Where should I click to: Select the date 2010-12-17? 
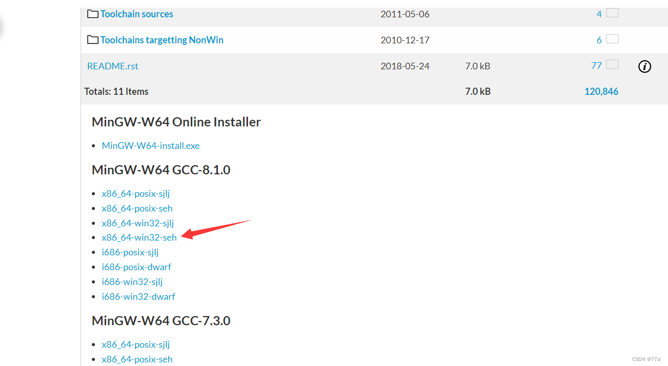pyautogui.click(x=405, y=40)
